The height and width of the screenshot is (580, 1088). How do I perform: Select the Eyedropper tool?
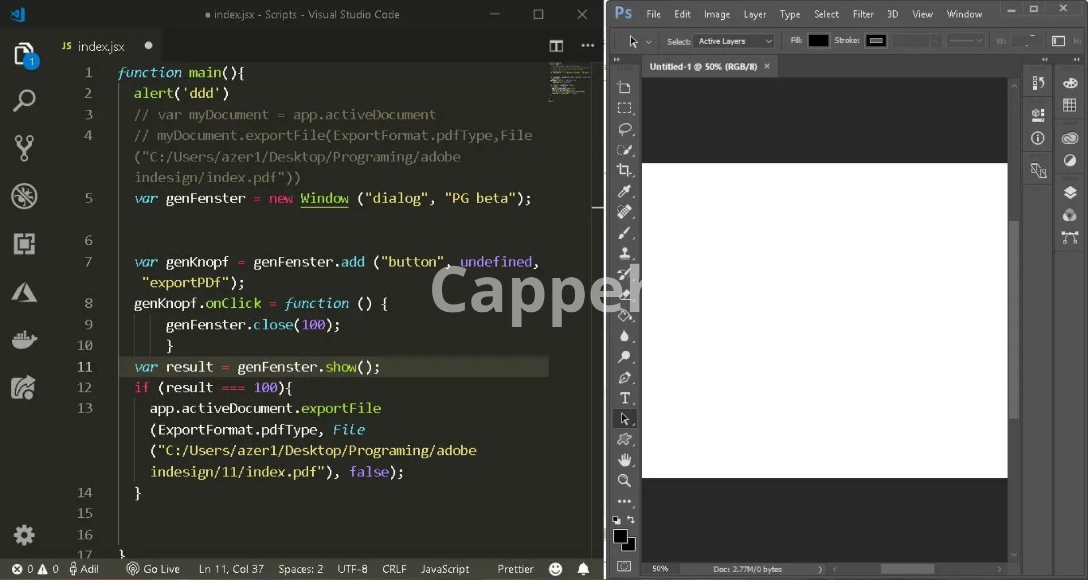[x=624, y=191]
